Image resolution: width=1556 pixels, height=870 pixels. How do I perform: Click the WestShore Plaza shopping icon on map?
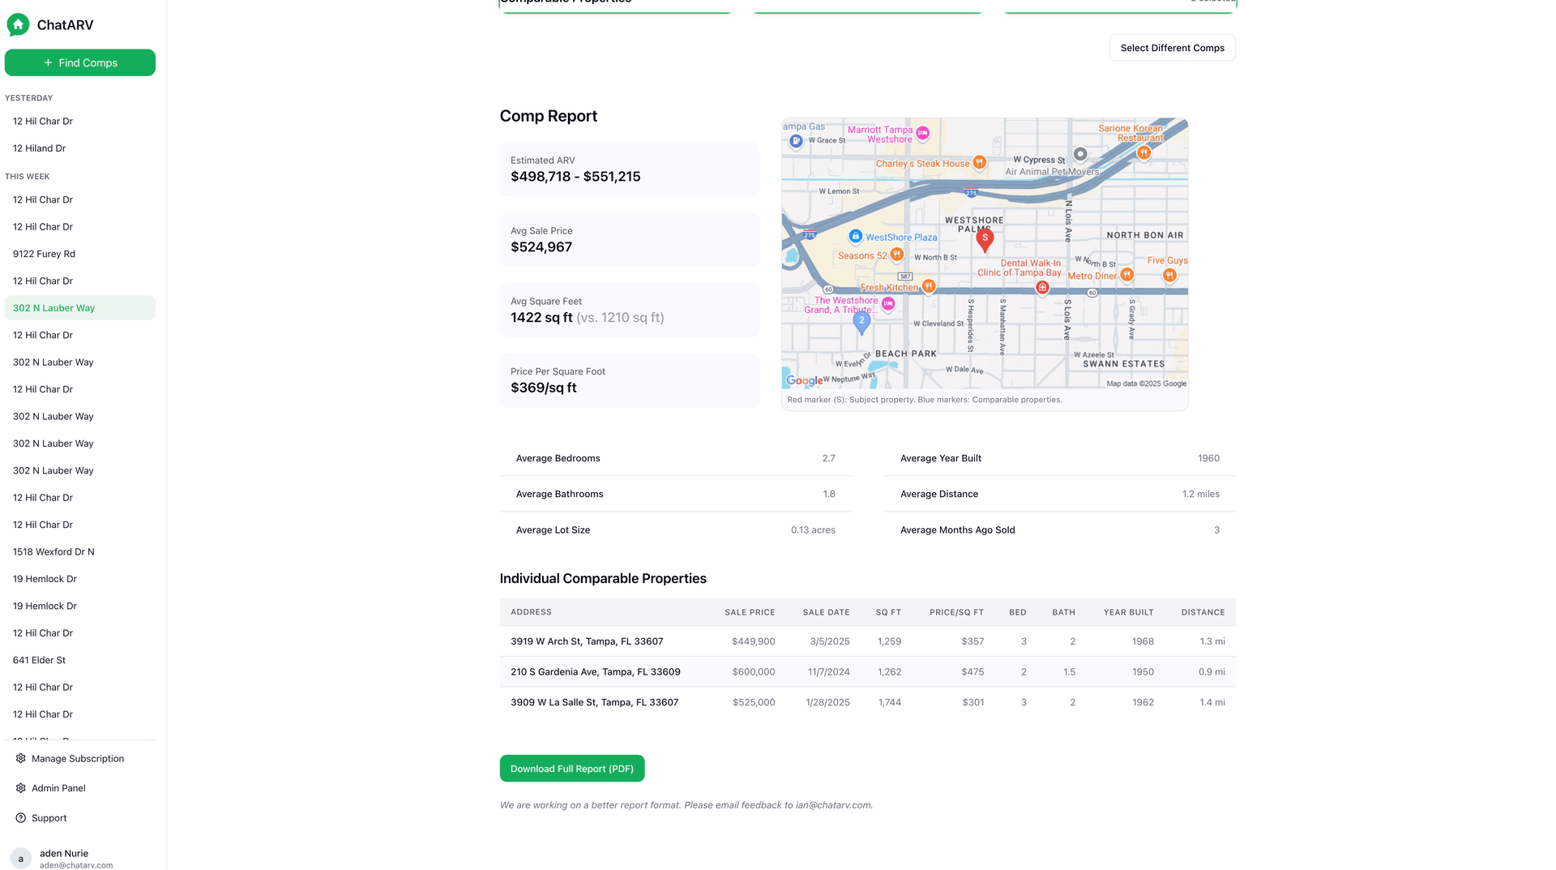click(855, 236)
